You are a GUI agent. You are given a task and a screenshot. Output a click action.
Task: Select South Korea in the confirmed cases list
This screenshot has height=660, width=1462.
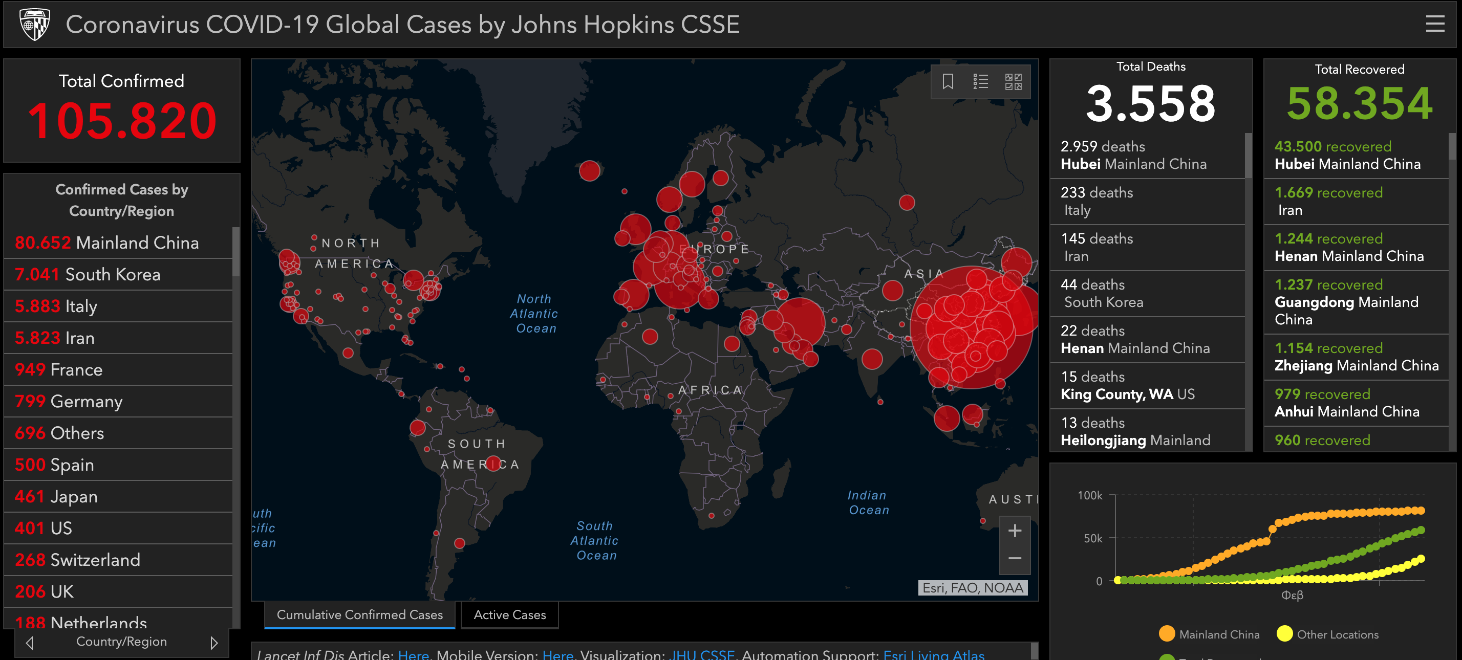click(114, 274)
